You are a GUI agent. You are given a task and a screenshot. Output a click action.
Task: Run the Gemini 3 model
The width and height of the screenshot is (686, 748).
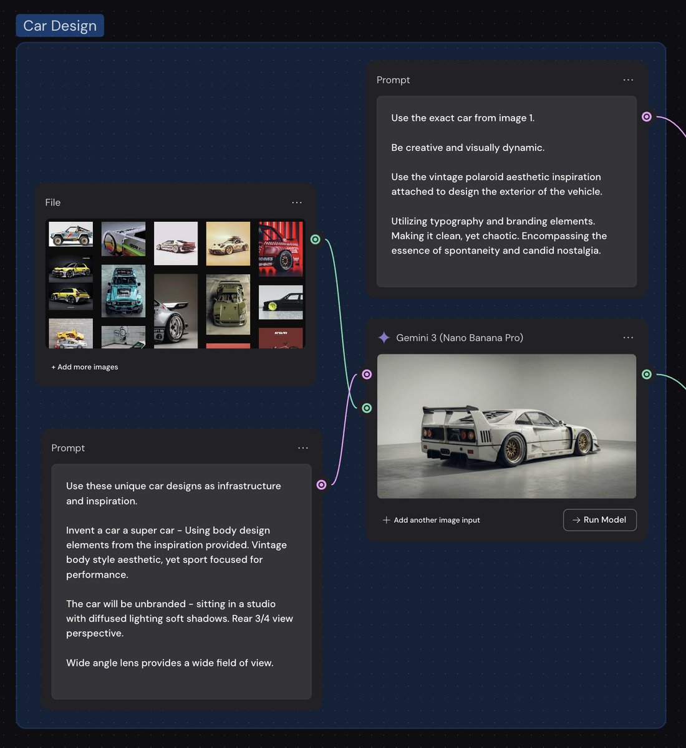click(x=600, y=520)
